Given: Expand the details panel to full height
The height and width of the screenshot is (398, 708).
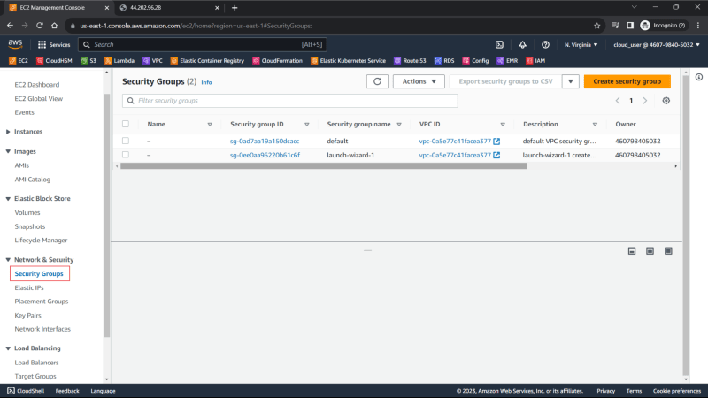Looking at the screenshot, I should [668, 251].
